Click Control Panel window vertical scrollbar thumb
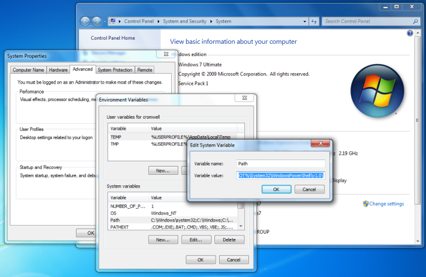426x277 pixels. pos(418,120)
